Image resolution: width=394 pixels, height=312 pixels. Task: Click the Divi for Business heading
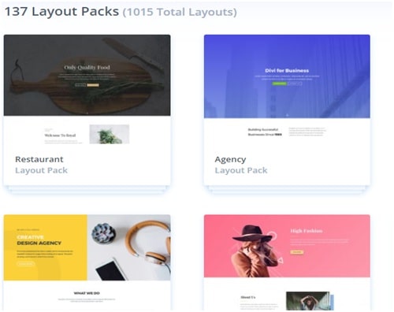pos(287,70)
